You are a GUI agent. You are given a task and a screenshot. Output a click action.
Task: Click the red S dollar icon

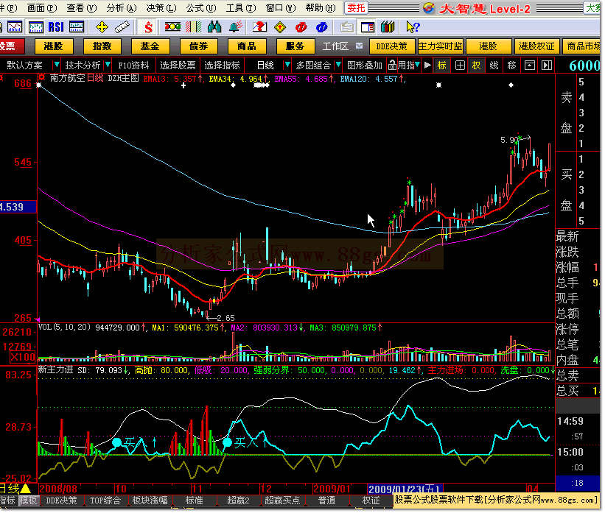(148, 27)
